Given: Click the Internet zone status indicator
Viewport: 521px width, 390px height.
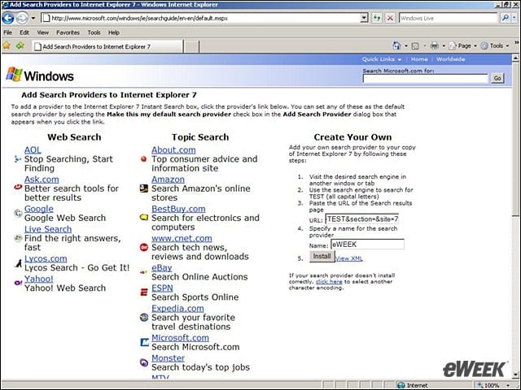Looking at the screenshot, I should coord(413,385).
